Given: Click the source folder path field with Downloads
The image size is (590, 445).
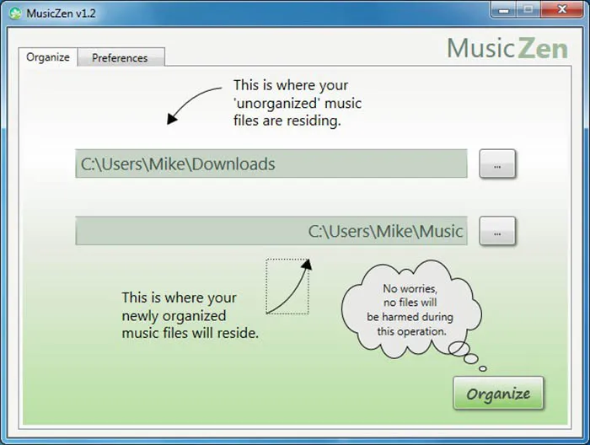Looking at the screenshot, I should pyautogui.click(x=271, y=164).
